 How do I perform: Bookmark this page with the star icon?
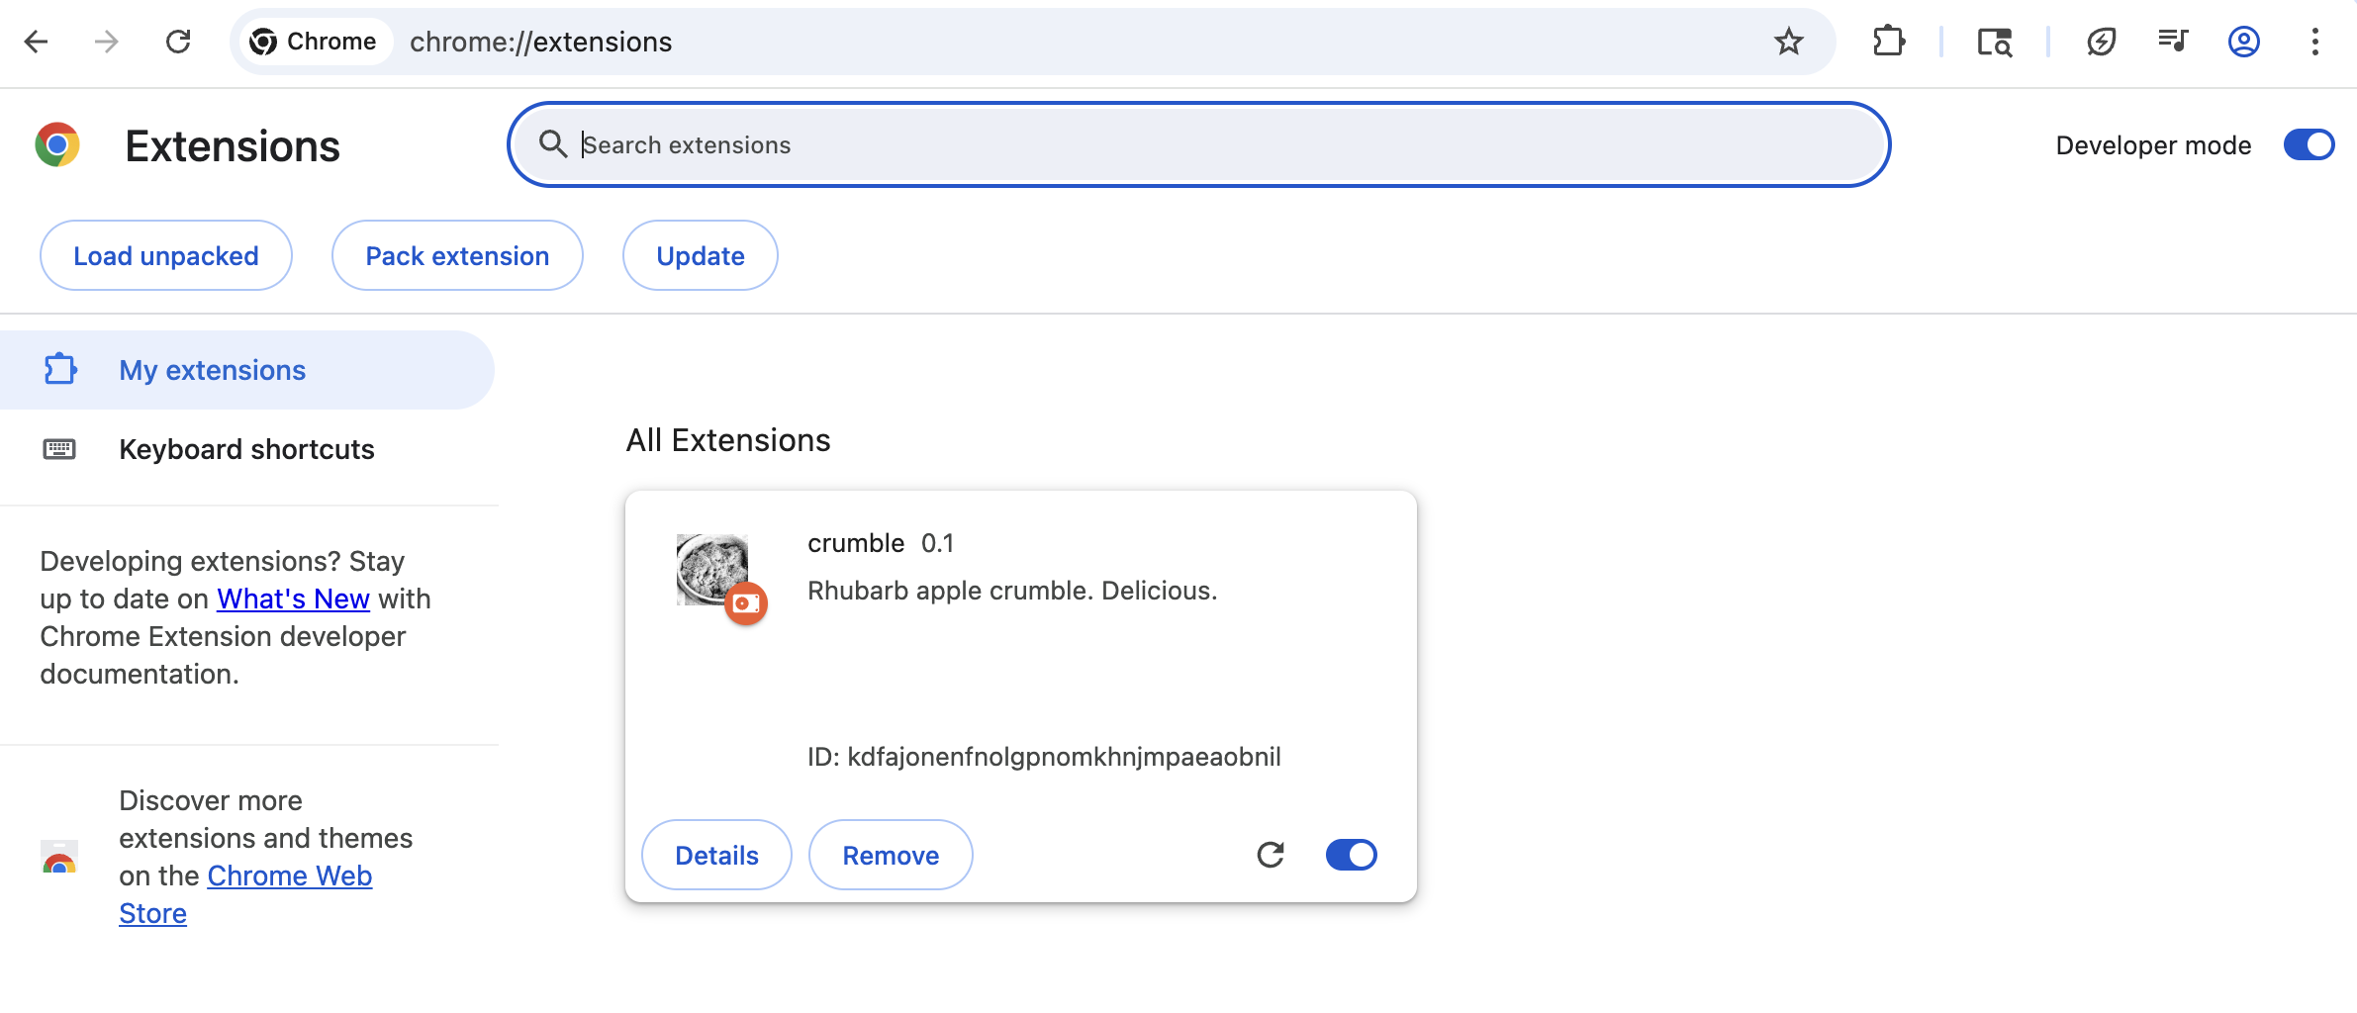(x=1788, y=42)
